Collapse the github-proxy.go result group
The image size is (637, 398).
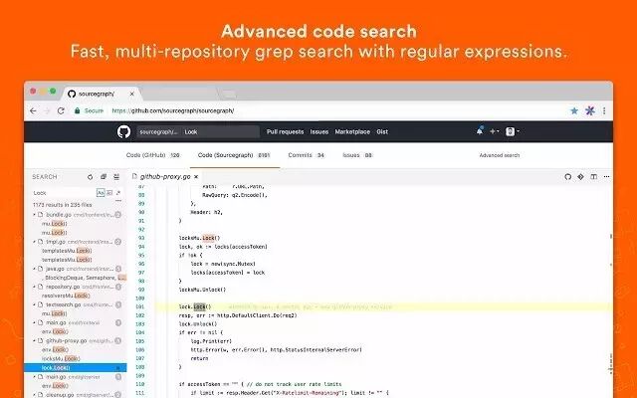tap(34, 340)
